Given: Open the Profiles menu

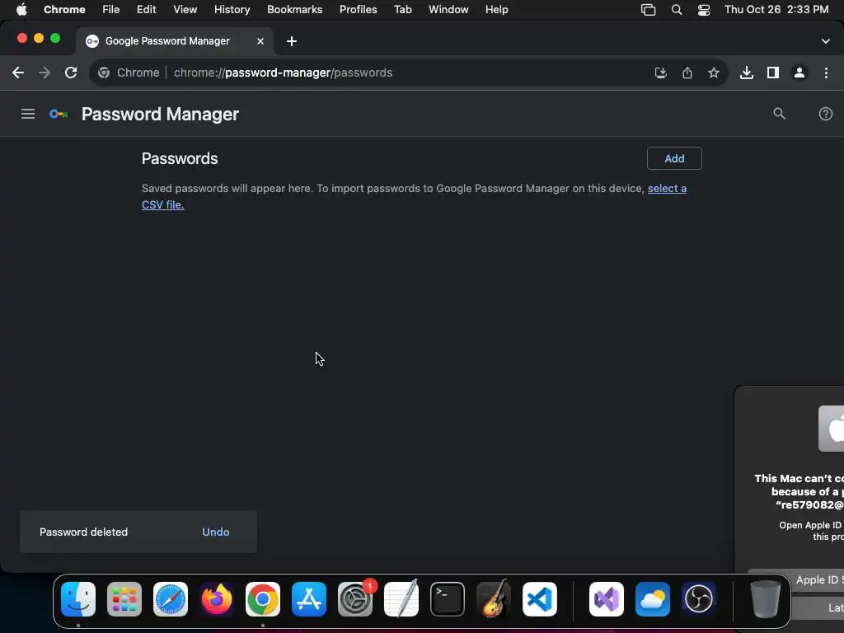Looking at the screenshot, I should pyautogui.click(x=358, y=9).
